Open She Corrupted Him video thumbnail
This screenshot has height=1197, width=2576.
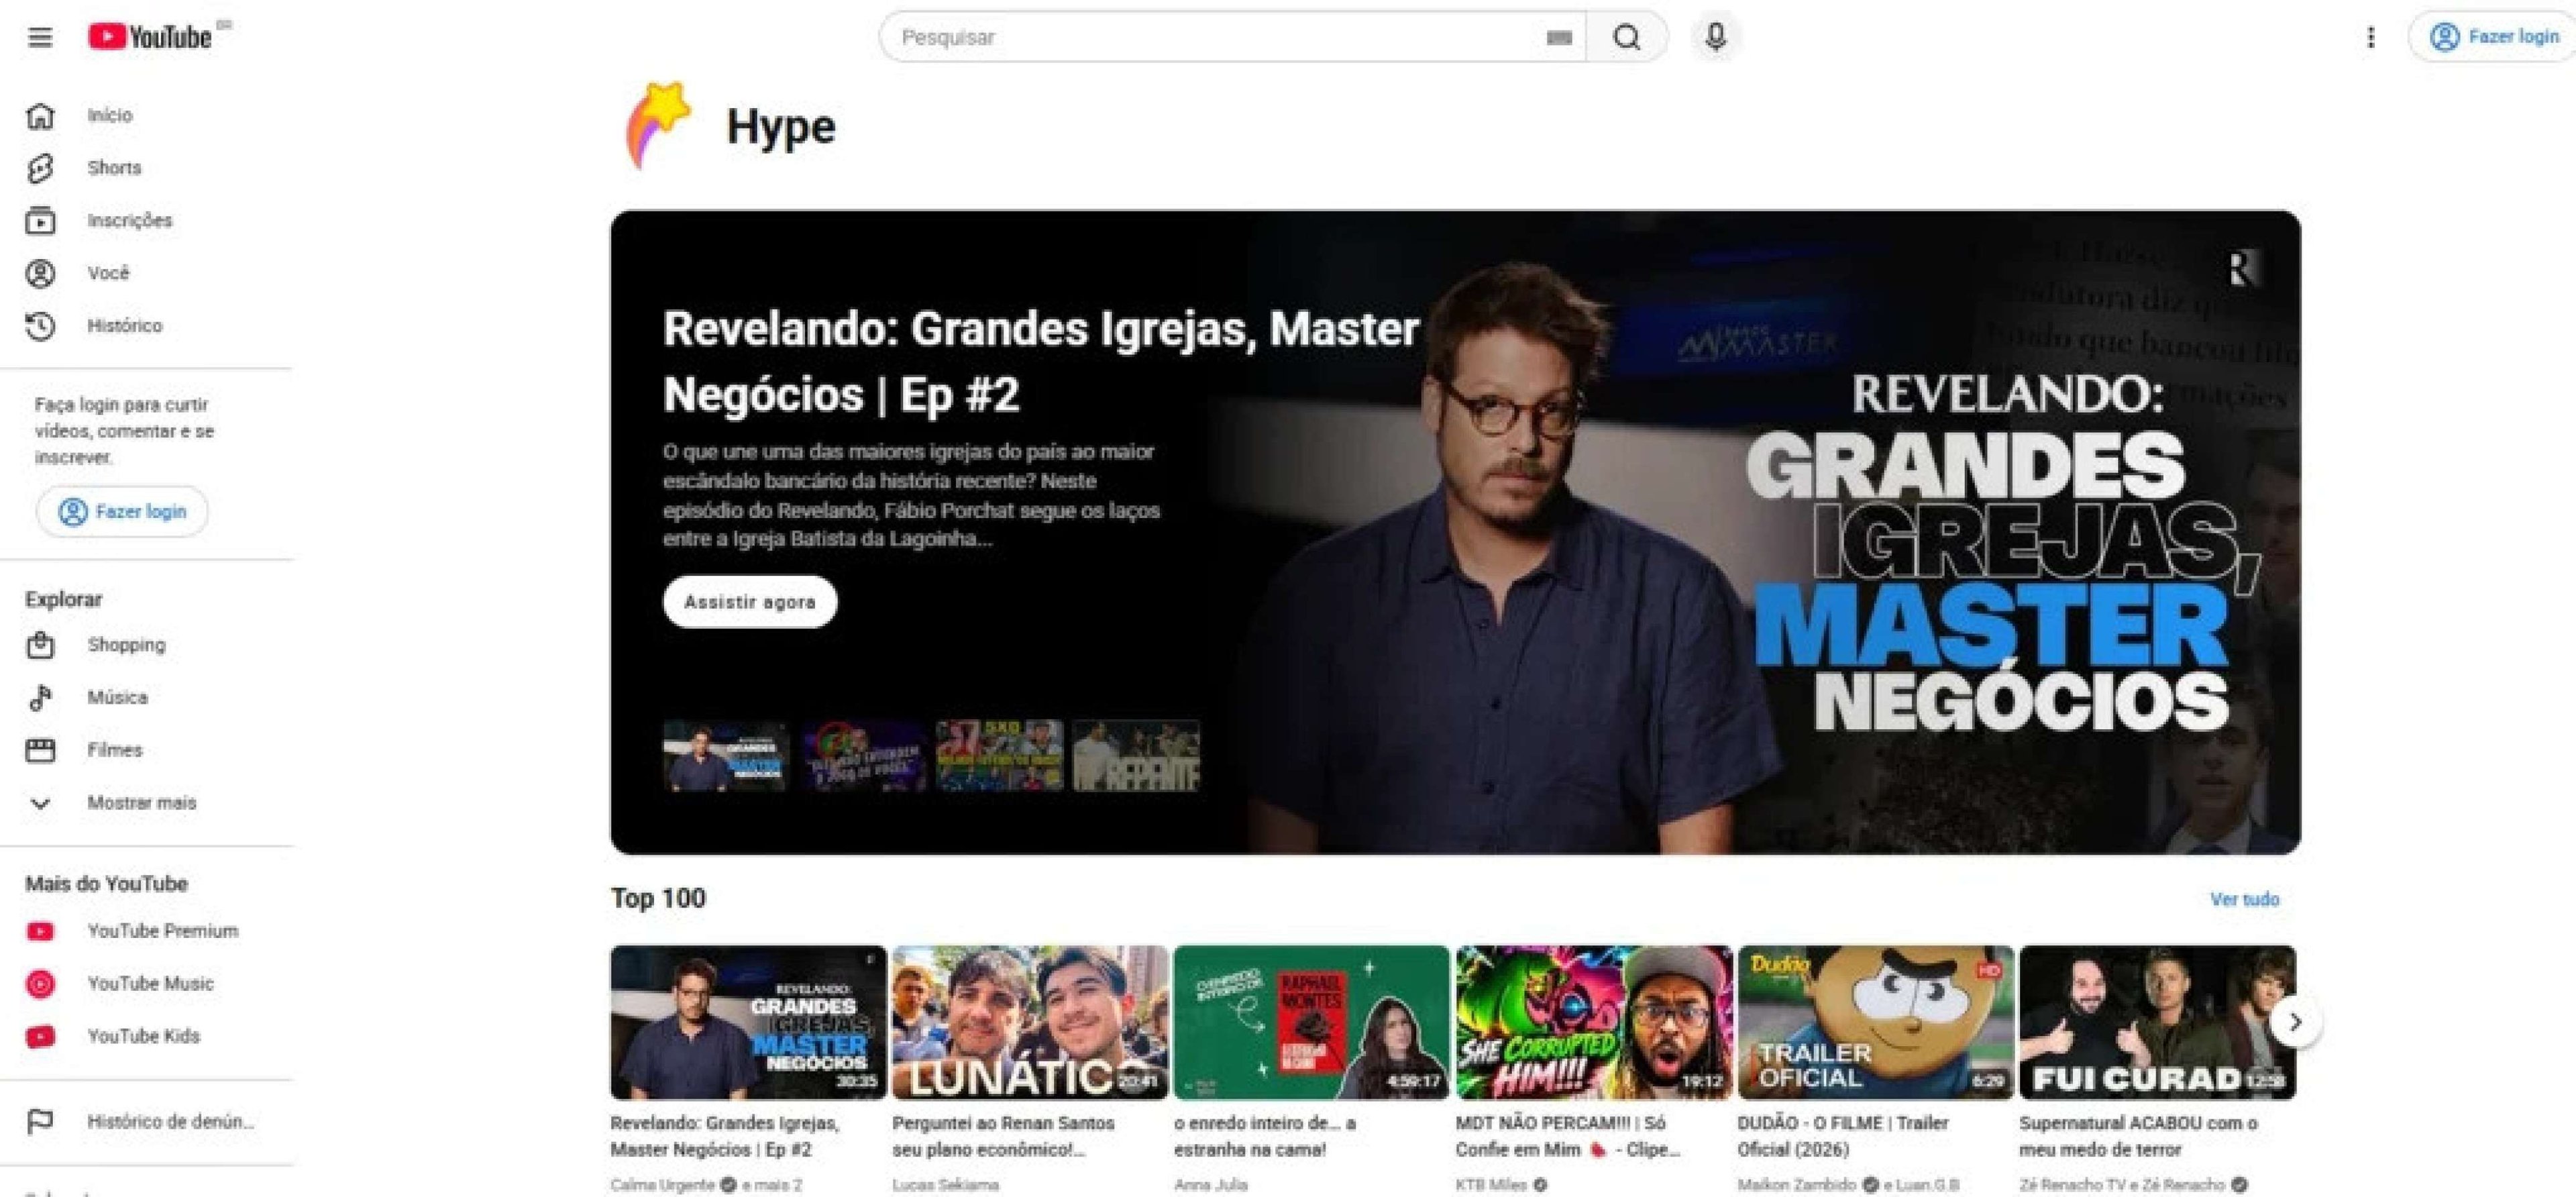pos(1593,1023)
